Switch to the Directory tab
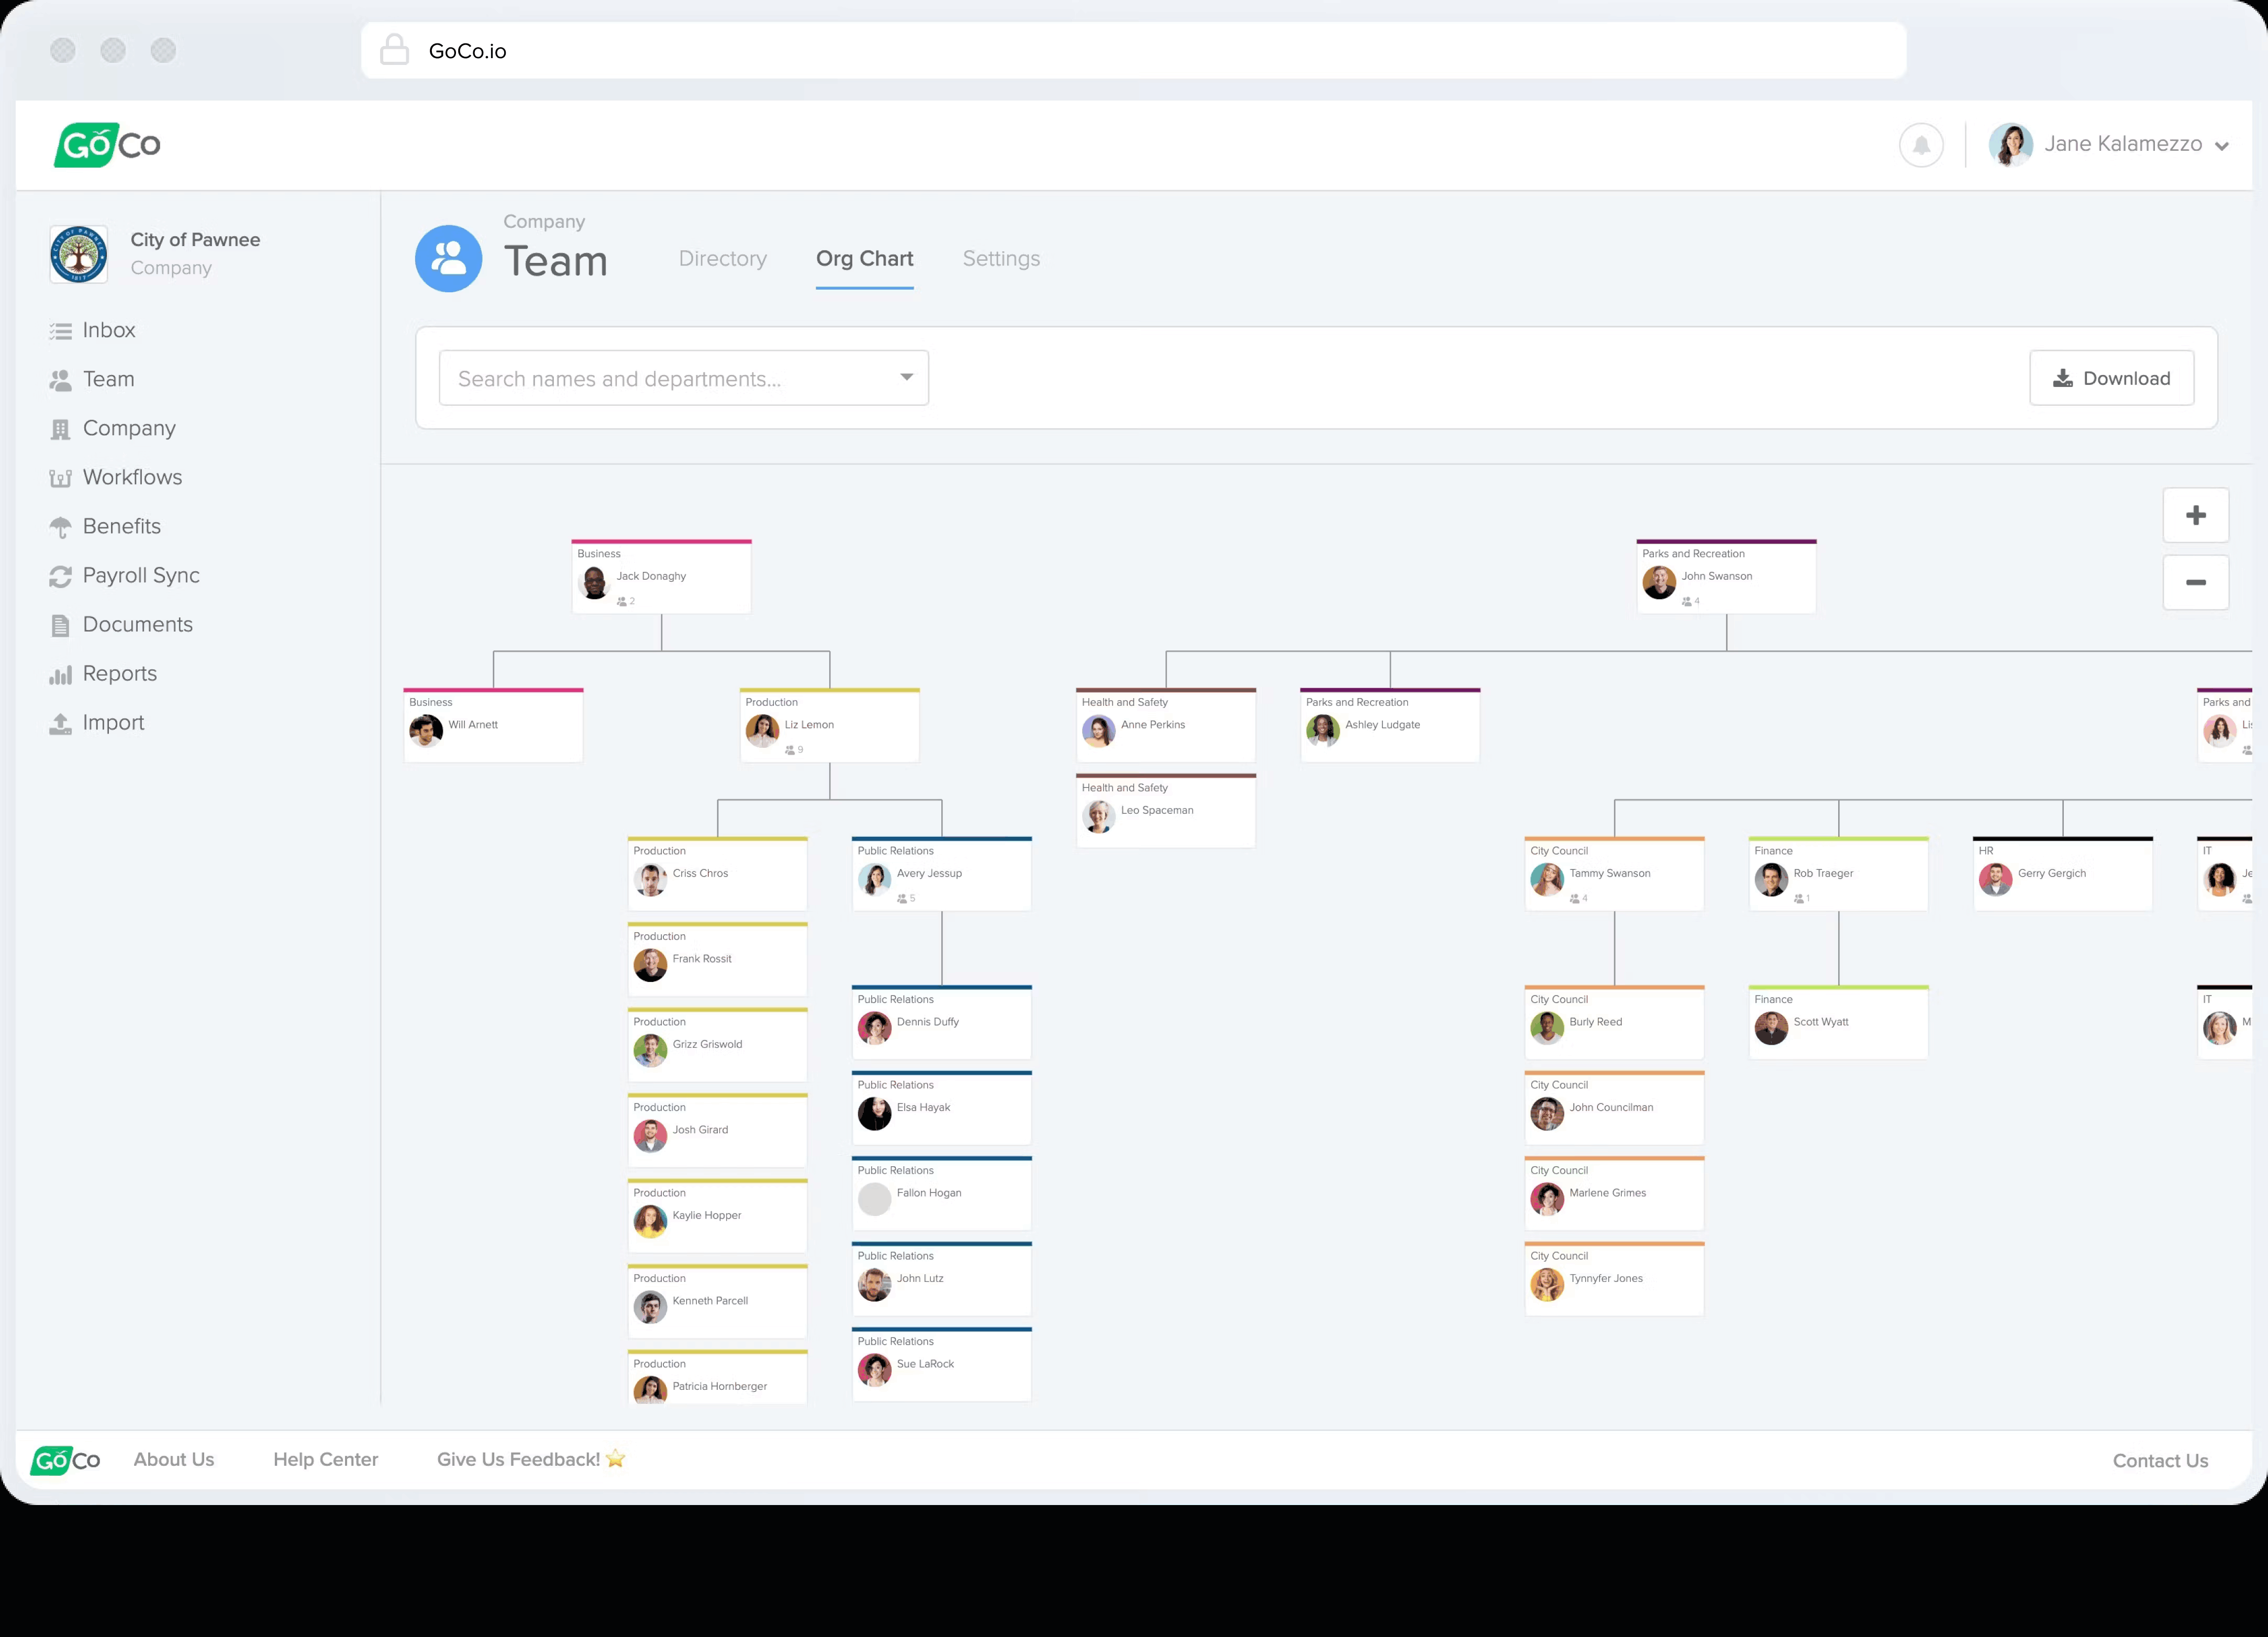 pyautogui.click(x=722, y=258)
